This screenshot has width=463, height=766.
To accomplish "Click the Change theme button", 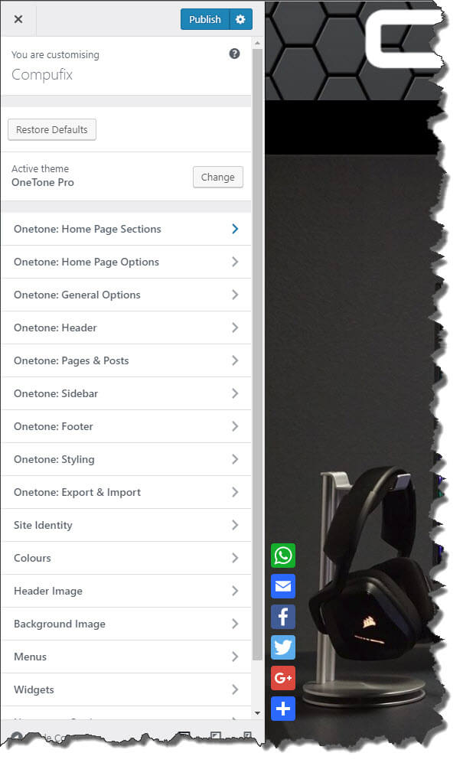I will click(x=218, y=177).
